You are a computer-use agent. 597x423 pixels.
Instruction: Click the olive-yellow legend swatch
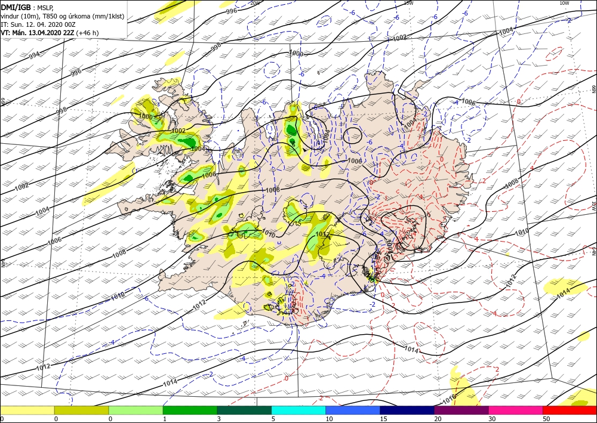point(81,410)
